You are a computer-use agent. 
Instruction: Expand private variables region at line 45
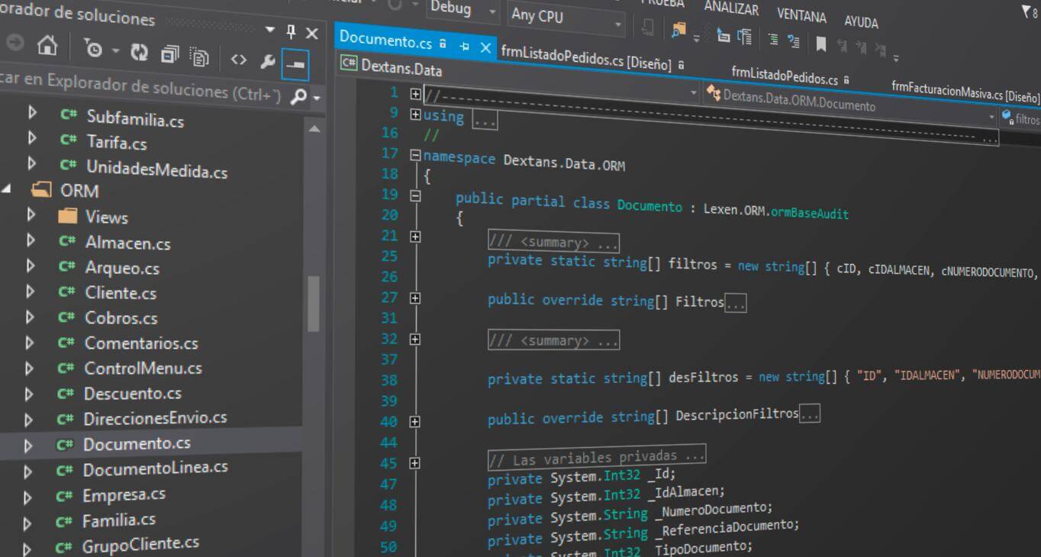(415, 462)
